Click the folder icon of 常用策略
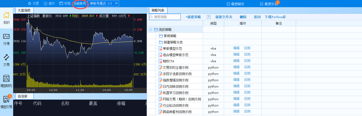 161,36
